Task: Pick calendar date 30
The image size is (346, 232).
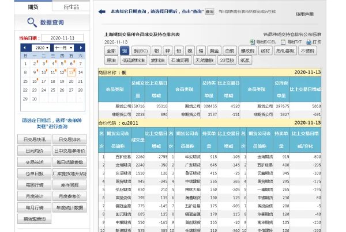Action: pos(35,99)
